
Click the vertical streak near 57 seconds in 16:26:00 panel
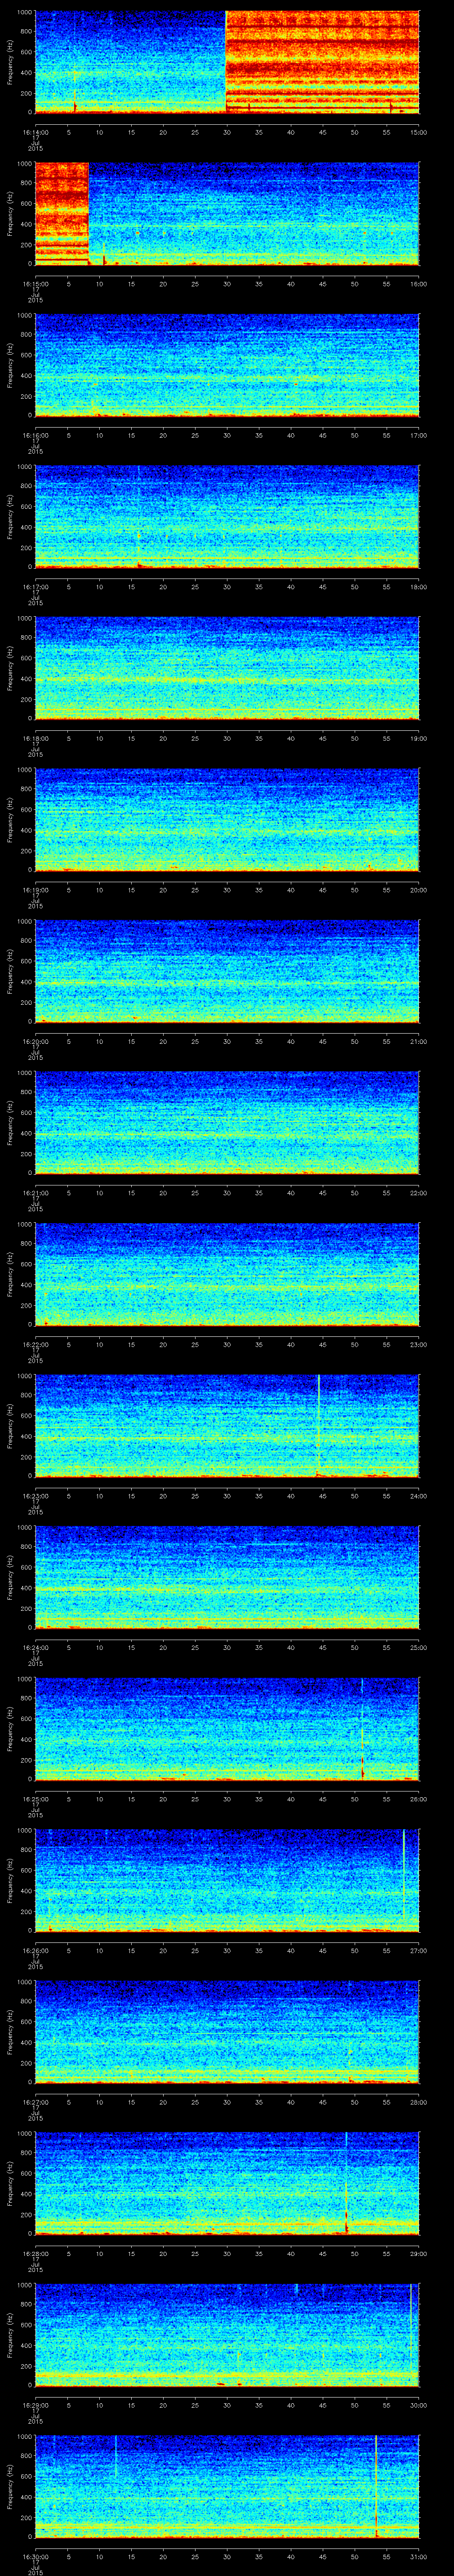403,1875
